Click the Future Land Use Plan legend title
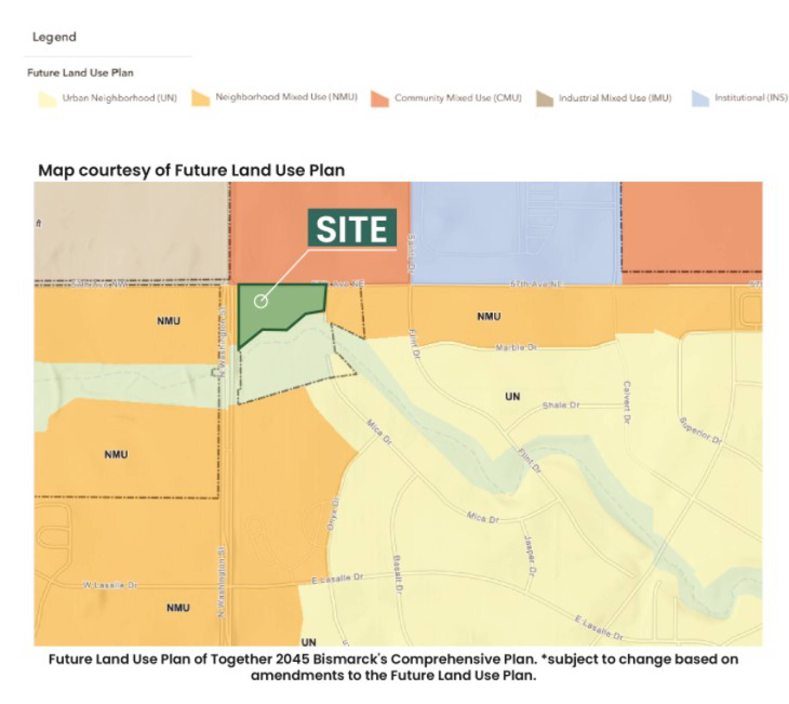Screen dimensions: 789x704 click(80, 73)
